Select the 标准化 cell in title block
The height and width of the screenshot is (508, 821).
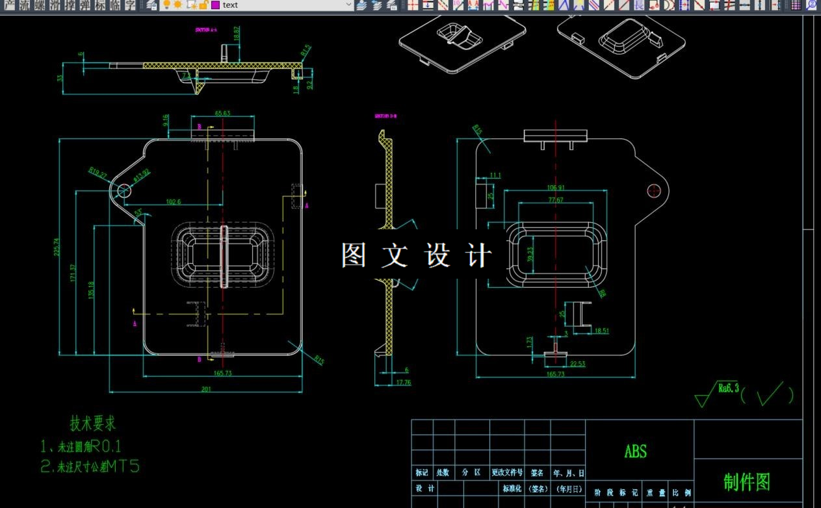pos(512,489)
